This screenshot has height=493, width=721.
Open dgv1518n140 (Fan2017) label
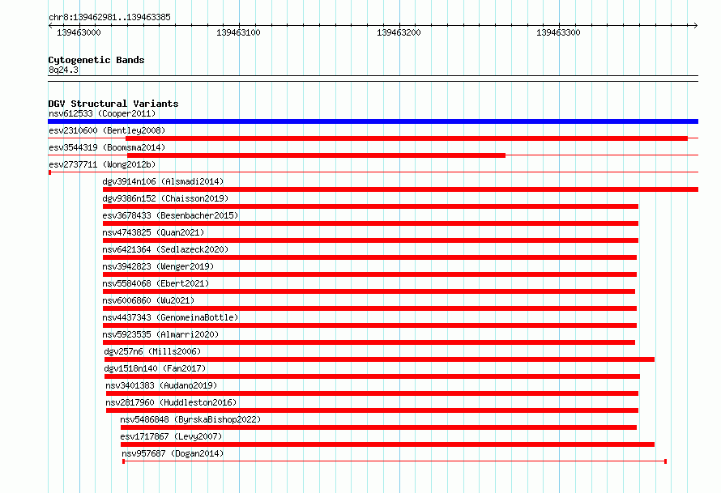coord(155,368)
